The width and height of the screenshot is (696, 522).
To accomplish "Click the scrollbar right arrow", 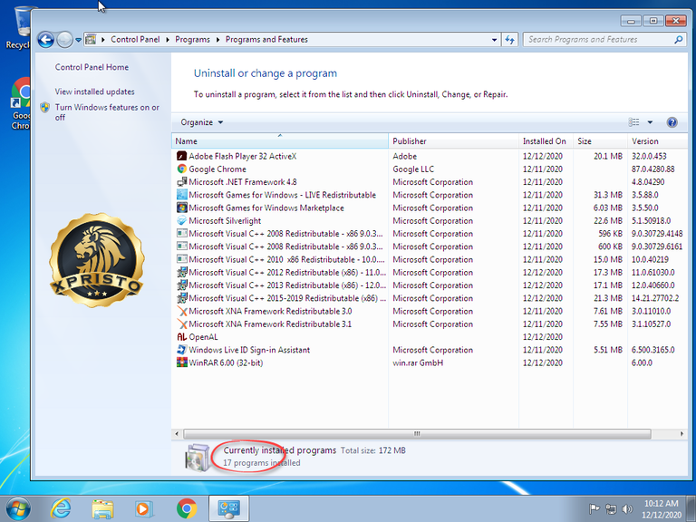I will pos(681,434).
